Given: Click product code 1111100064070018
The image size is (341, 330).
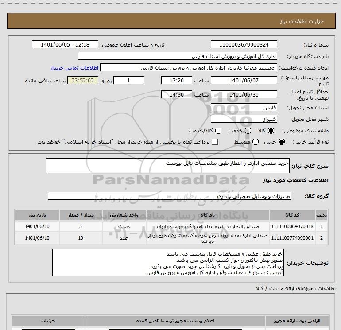Looking at the screenshot, I should click(x=292, y=226).
